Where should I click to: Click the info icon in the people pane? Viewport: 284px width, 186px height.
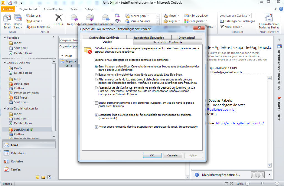[x=197, y=175]
